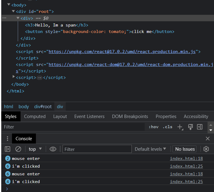
Task: Select the button 'click me' element line
Action: 99,32
